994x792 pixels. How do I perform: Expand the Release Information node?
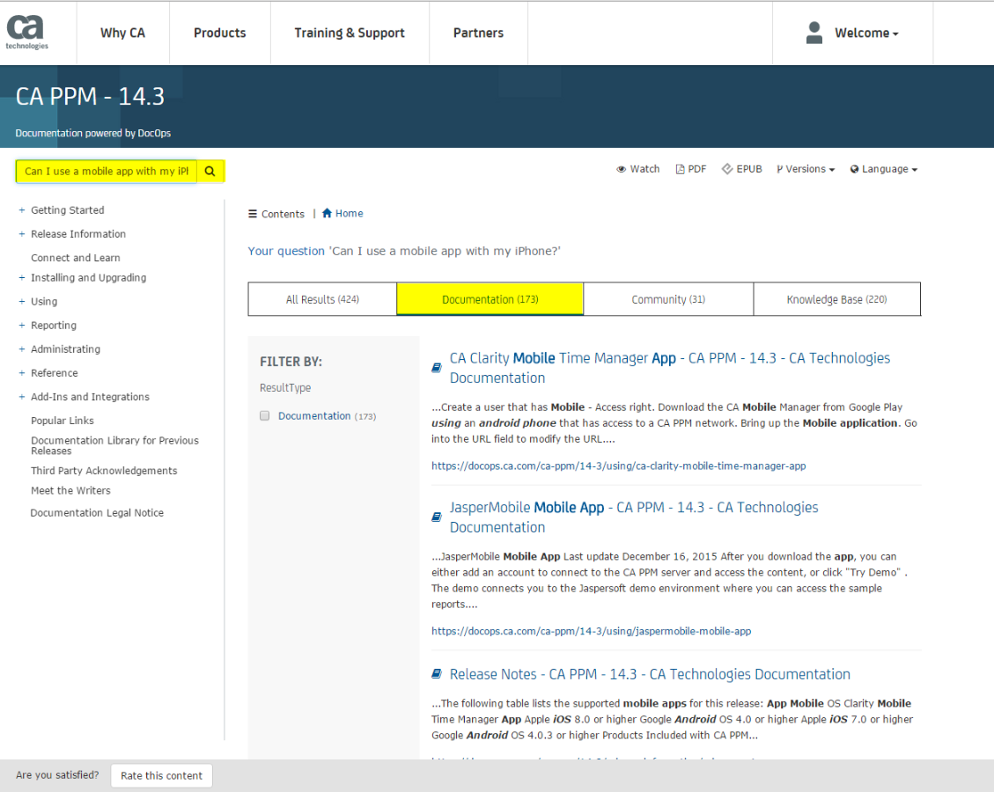(21, 234)
